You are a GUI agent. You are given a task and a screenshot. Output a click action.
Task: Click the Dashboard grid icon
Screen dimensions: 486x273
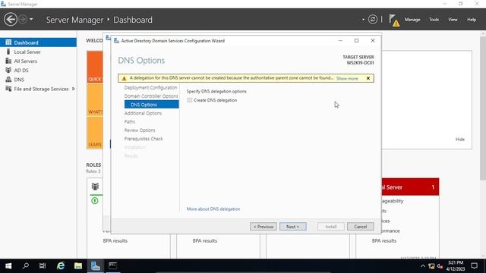click(x=8, y=42)
